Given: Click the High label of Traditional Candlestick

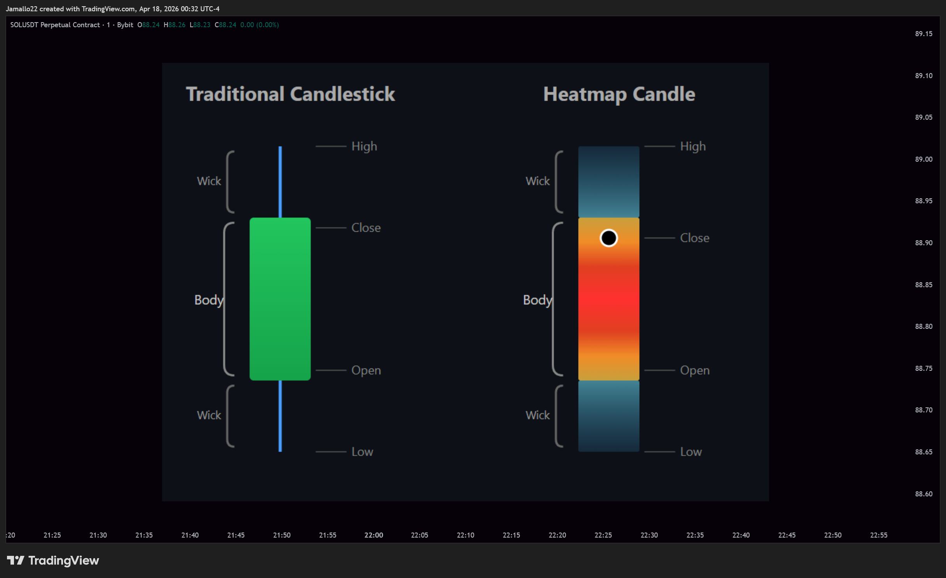Looking at the screenshot, I should [364, 147].
